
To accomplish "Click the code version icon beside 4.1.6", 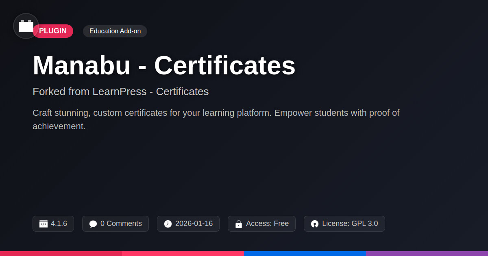I will (x=44, y=224).
